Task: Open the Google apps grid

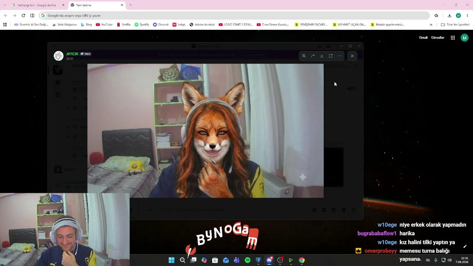Action: [453, 38]
